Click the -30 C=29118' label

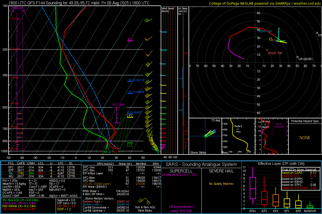136,80
